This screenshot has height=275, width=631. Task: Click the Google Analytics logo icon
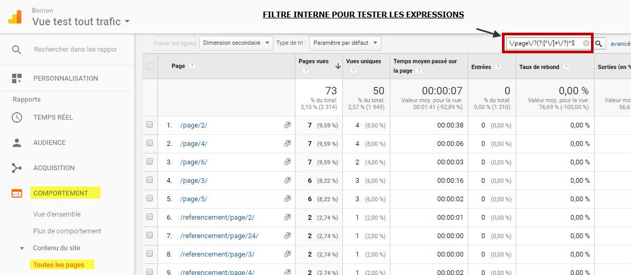pos(15,16)
